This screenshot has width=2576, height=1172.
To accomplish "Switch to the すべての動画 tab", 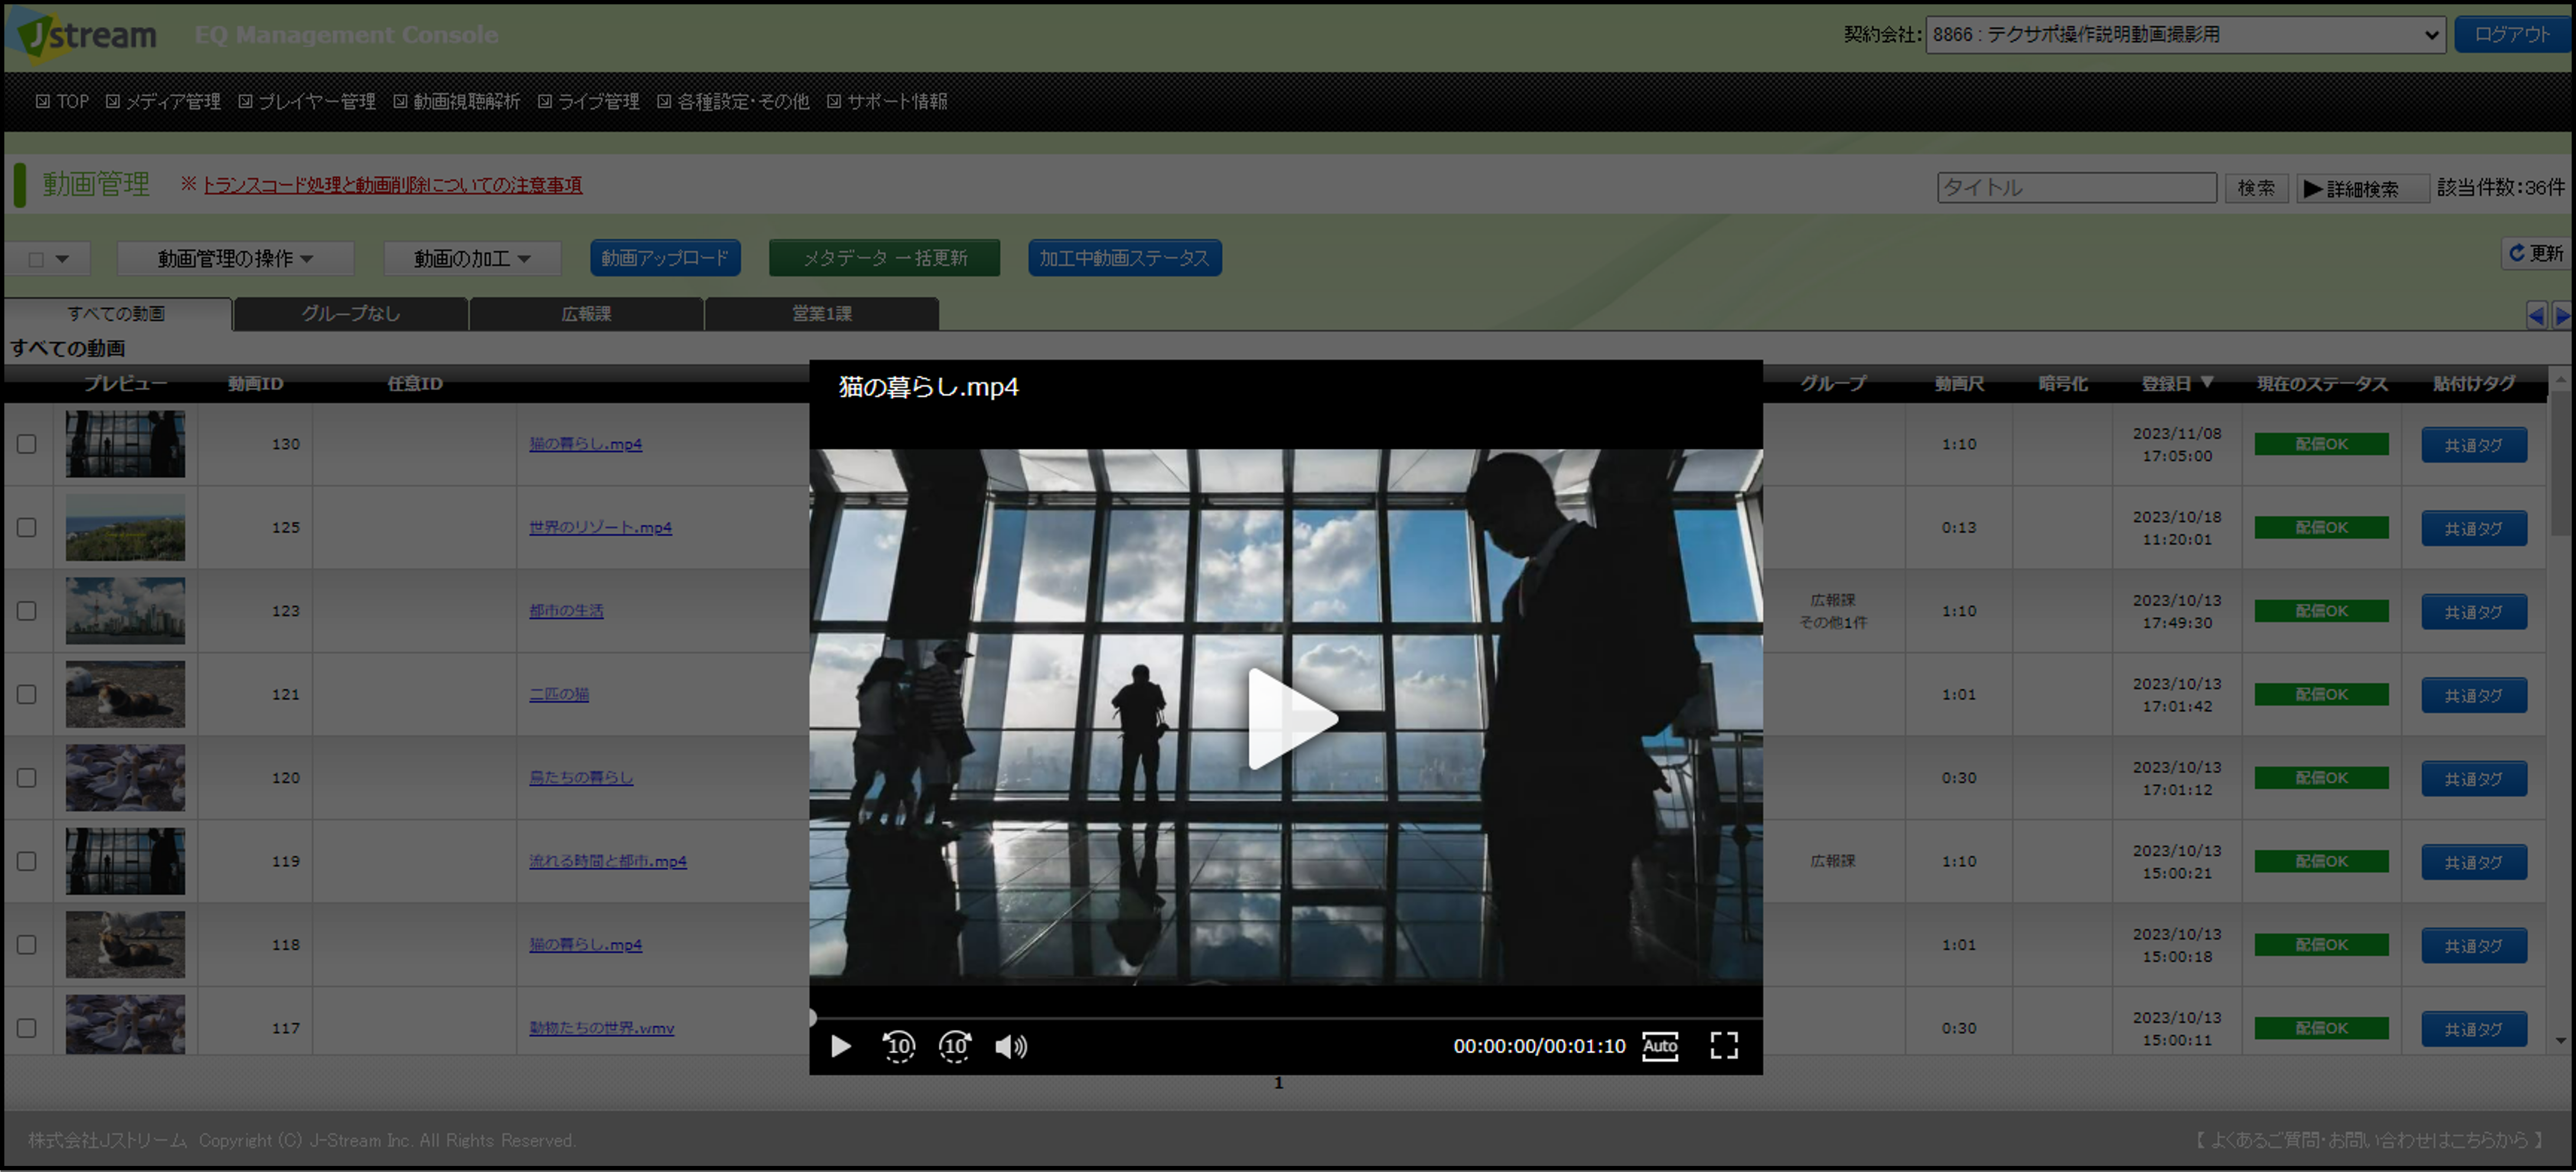I will click(x=117, y=314).
